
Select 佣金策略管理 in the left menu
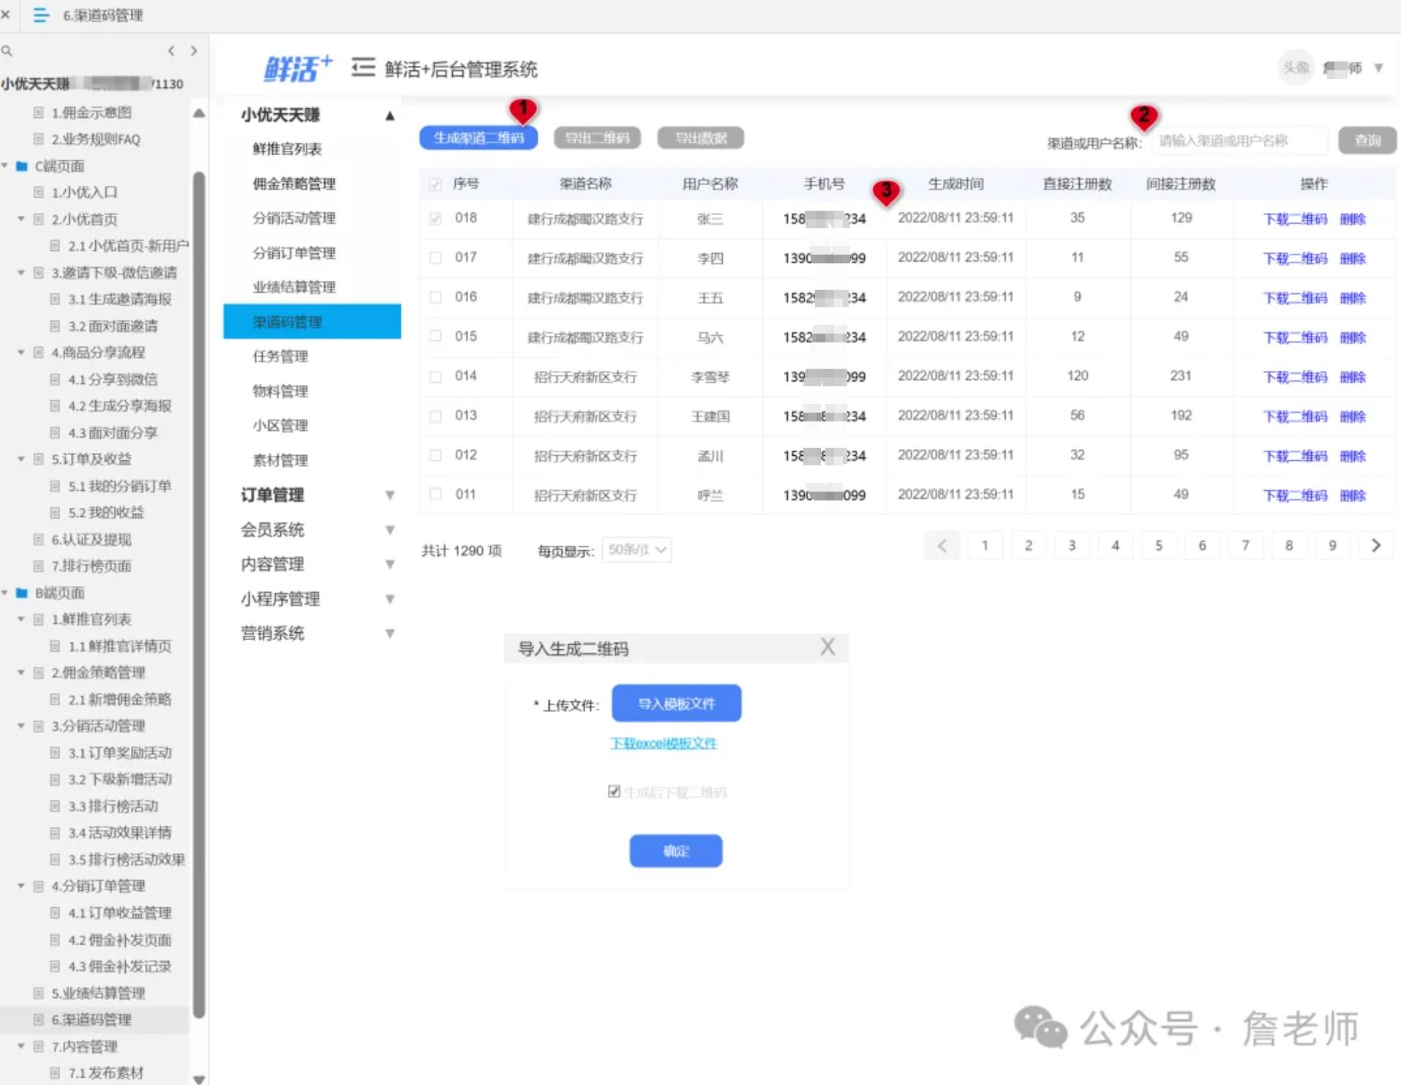click(x=296, y=184)
